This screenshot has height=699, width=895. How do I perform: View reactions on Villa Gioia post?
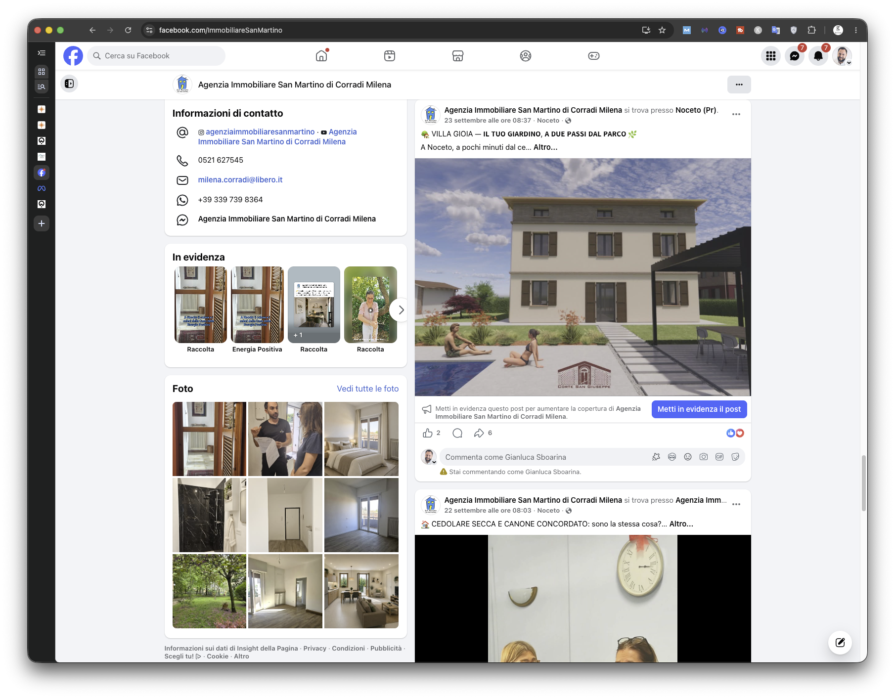pyautogui.click(x=735, y=433)
